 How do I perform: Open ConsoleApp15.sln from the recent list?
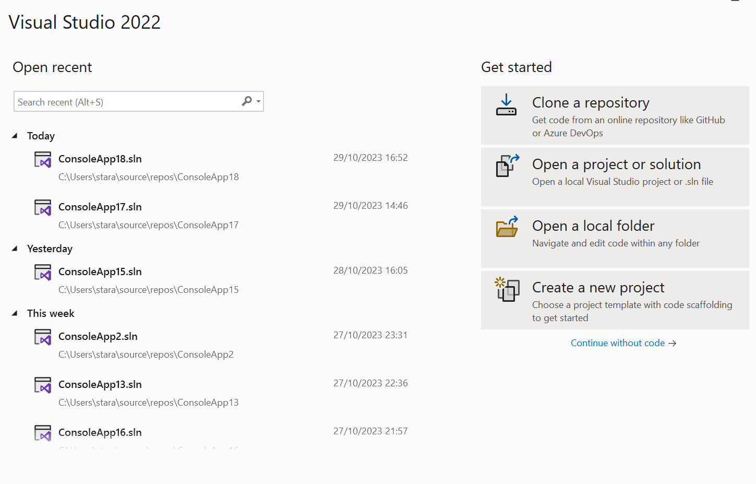point(100,271)
